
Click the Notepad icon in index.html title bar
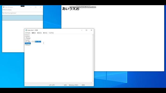tap(26, 30)
